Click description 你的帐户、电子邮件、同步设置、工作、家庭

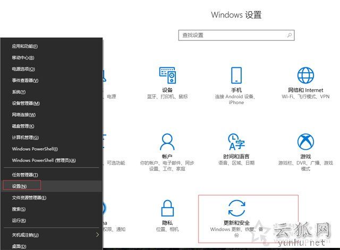[x=167, y=166]
